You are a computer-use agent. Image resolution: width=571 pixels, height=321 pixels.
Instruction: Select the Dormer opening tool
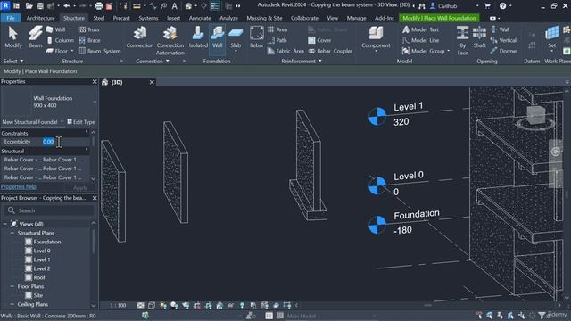tap(503, 51)
